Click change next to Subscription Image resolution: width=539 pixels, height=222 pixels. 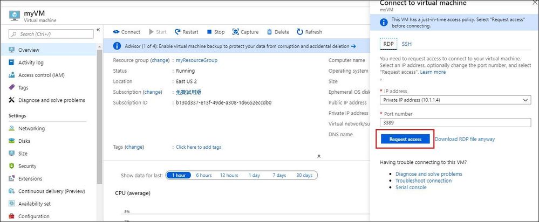point(152,92)
